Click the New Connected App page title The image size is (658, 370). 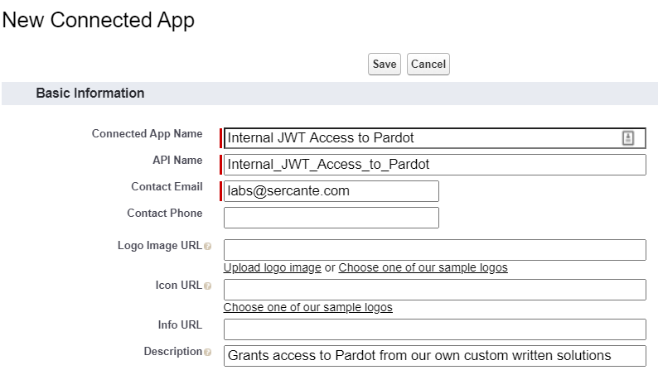pyautogui.click(x=98, y=20)
